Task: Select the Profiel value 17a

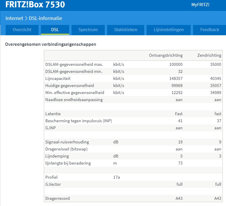Action: coord(117,177)
